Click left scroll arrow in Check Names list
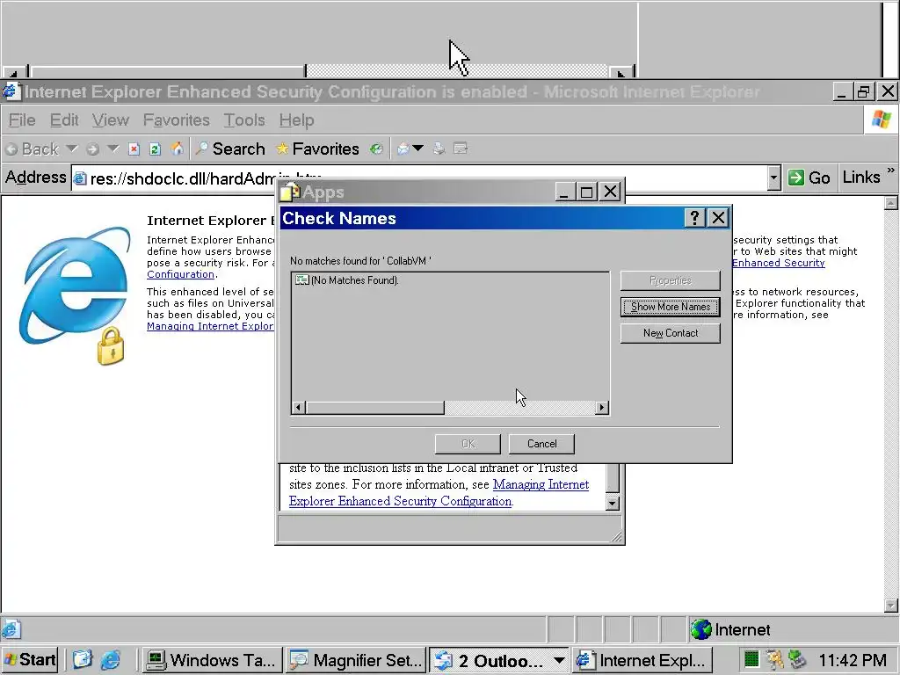The width and height of the screenshot is (900, 675). pos(298,408)
